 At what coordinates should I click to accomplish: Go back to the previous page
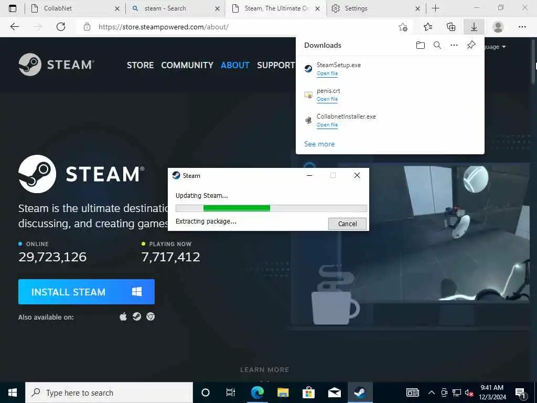tap(14, 27)
